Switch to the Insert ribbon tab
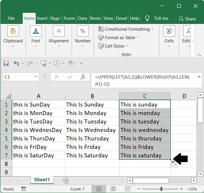The height and width of the screenshot is (193, 204). [x=42, y=18]
